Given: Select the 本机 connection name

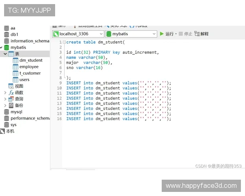Looking at the screenshot, I should pos(10,131).
